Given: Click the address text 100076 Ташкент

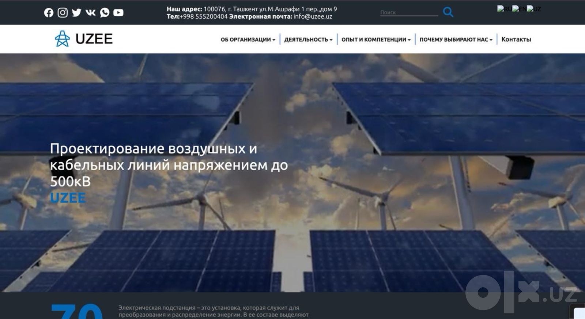Looking at the screenshot, I should pyautogui.click(x=270, y=9).
